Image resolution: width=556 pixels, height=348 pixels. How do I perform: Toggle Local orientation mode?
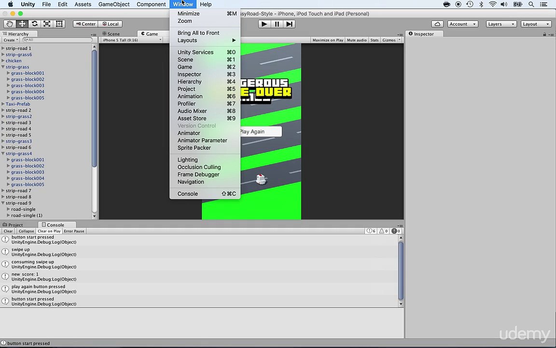pos(110,24)
